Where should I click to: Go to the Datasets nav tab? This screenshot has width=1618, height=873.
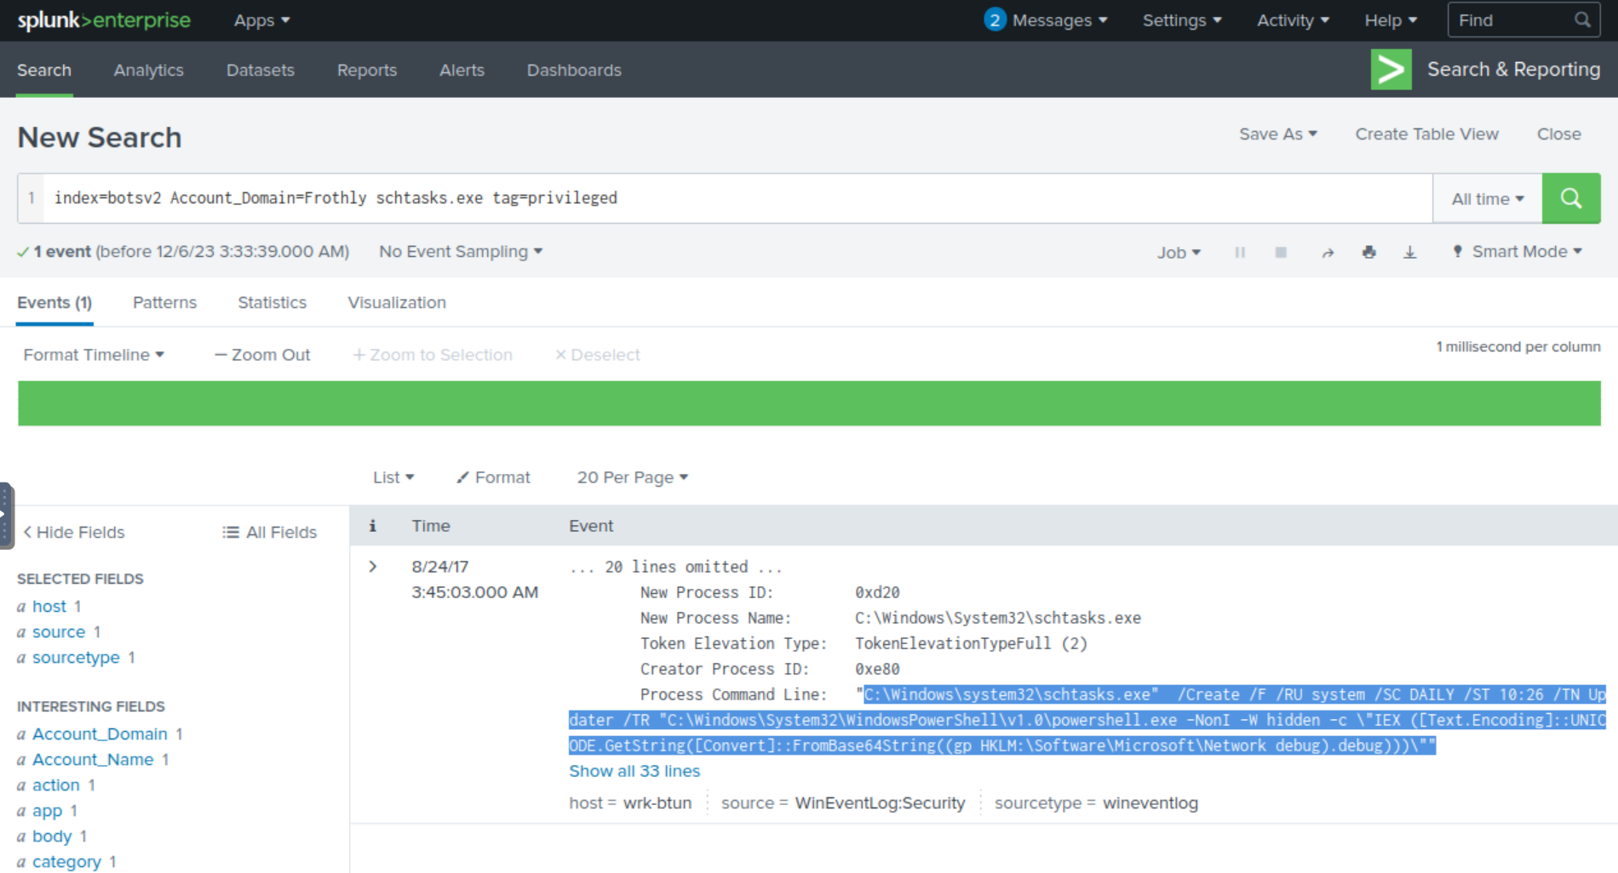[261, 71]
